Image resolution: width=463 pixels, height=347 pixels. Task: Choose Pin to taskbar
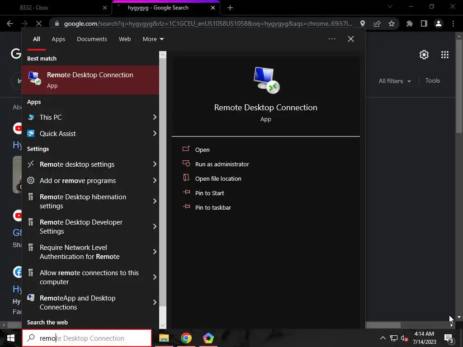click(x=213, y=207)
